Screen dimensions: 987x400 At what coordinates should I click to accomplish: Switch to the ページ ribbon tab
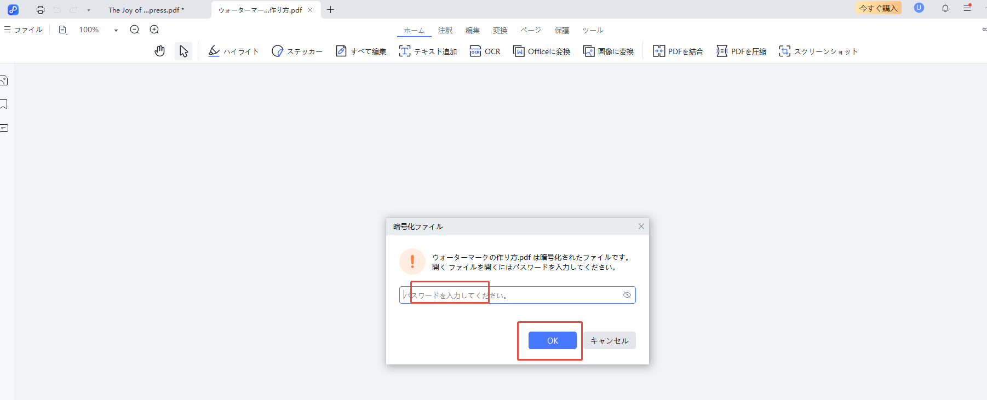click(531, 30)
